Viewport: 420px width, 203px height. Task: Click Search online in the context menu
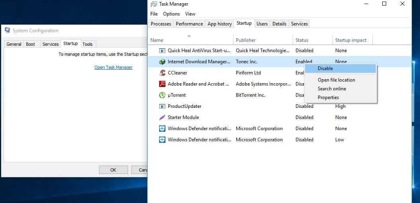coord(332,89)
